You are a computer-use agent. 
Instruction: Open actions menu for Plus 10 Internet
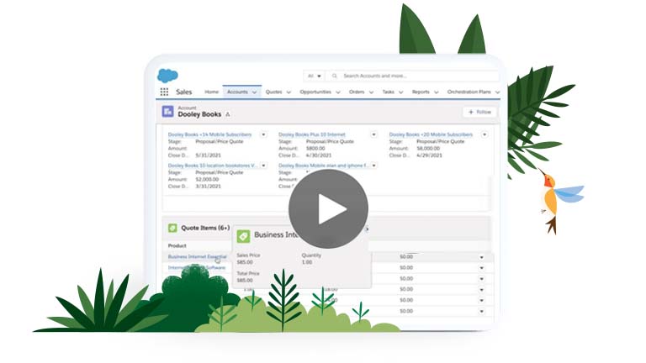(373, 134)
